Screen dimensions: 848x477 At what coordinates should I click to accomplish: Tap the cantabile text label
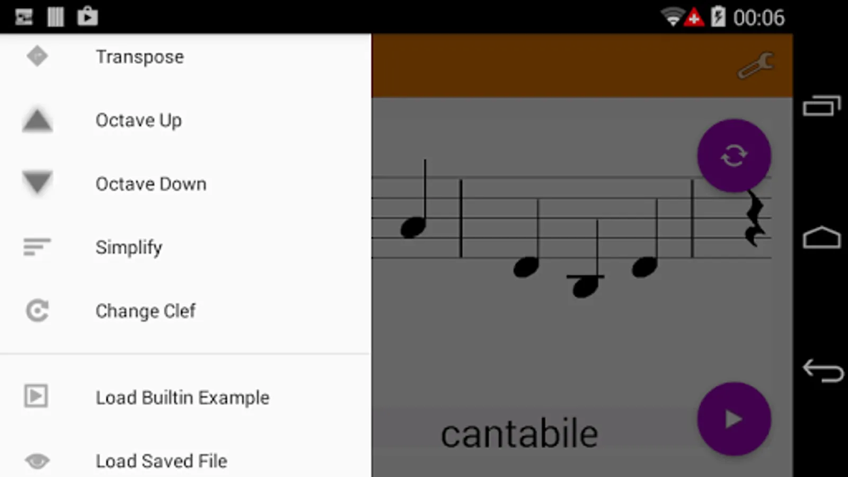[519, 434]
